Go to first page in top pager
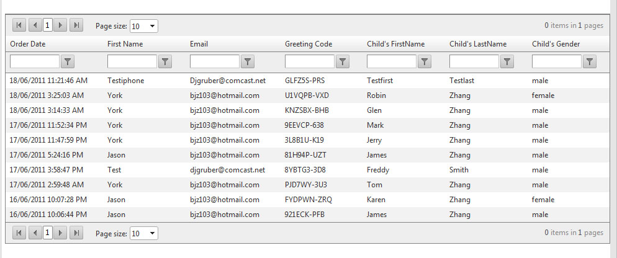Screen dimensions: 617x258 pyautogui.click(x=19, y=25)
